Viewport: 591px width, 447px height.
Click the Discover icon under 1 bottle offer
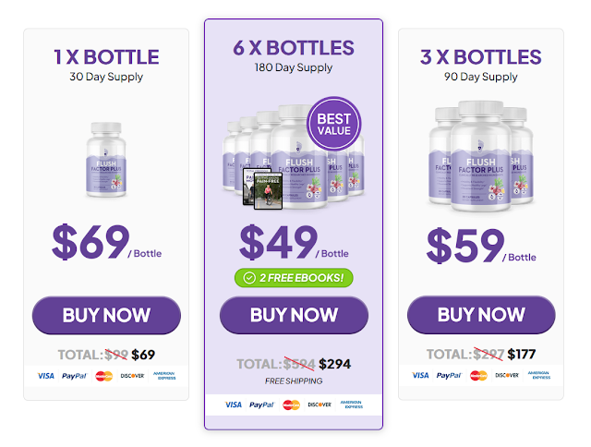[132, 376]
